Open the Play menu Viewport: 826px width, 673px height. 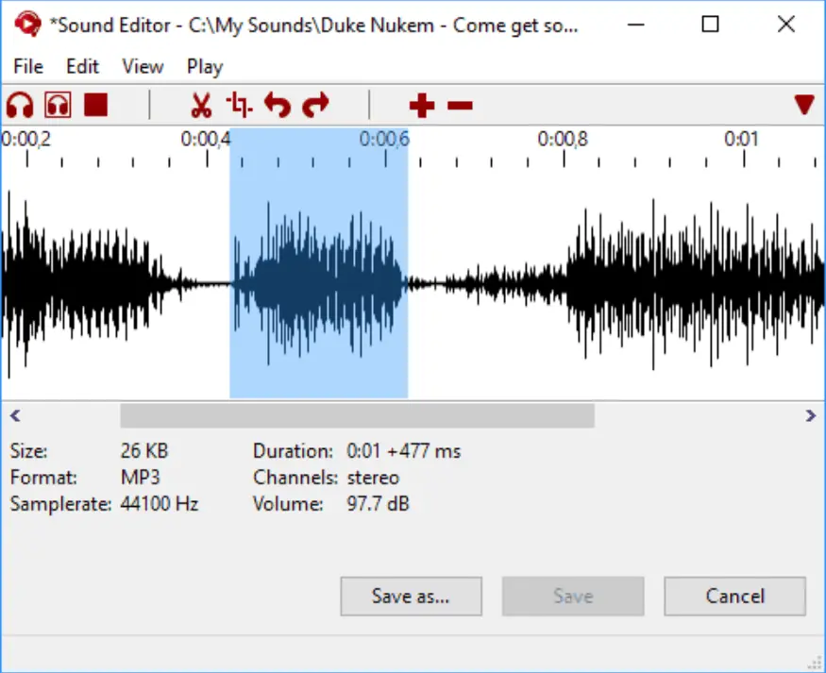coord(204,66)
